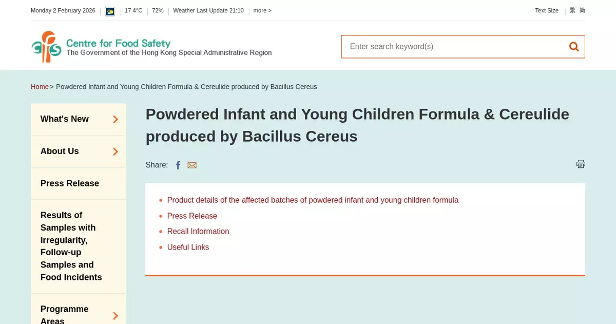
Task: Click the search keyword input field
Action: pyautogui.click(x=452, y=47)
